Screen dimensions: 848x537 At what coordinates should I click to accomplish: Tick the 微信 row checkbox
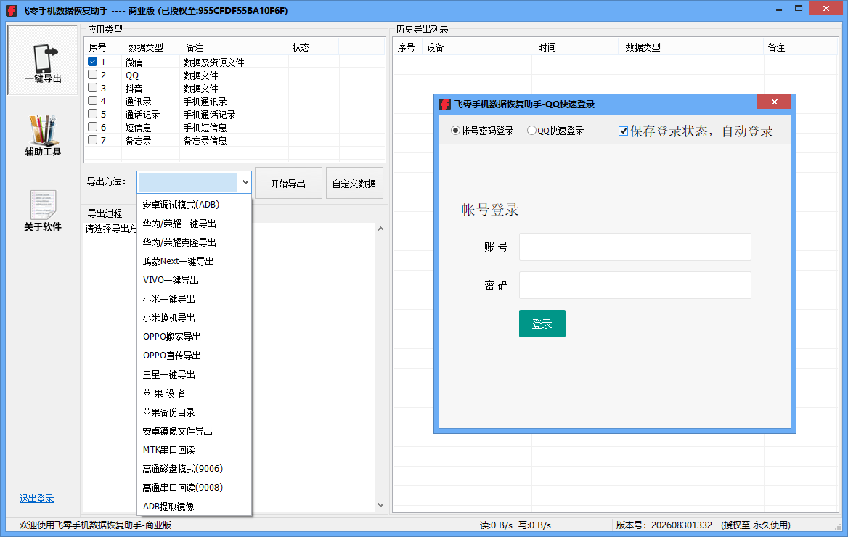click(92, 62)
